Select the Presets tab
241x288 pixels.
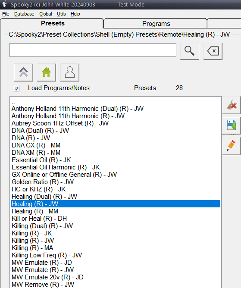coord(53,23)
